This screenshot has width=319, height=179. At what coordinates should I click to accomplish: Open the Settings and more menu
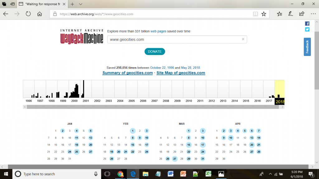(x=313, y=14)
